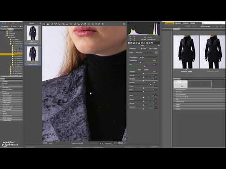This screenshot has width=226, height=169.
Task: Open the White Balance dropdown
Action: pyautogui.click(x=148, y=57)
